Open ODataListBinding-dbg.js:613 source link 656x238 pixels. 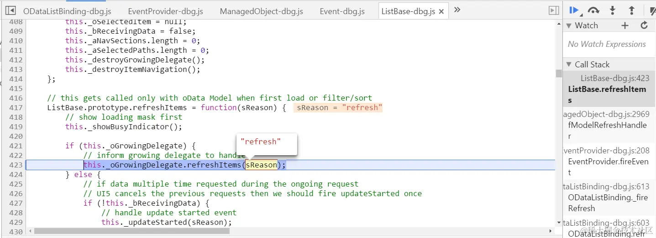coord(606,187)
